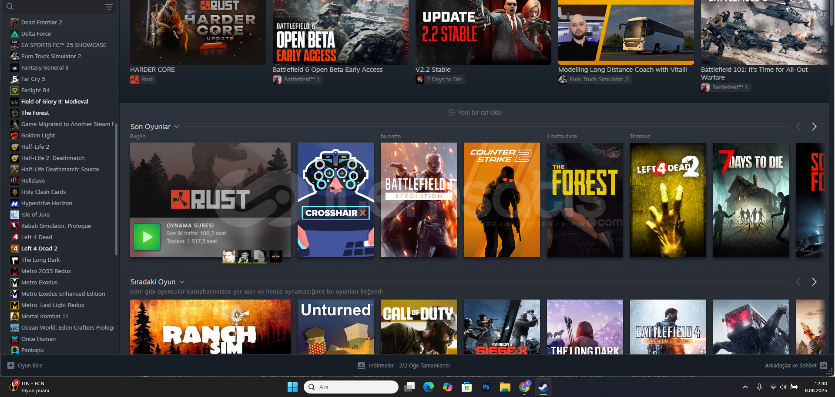The height and width of the screenshot is (397, 835).
Task: Open Isle of Jura library entry
Action: coord(35,214)
